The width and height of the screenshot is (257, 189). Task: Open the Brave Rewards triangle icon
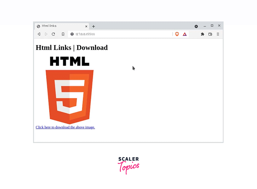pyautogui.click(x=185, y=34)
